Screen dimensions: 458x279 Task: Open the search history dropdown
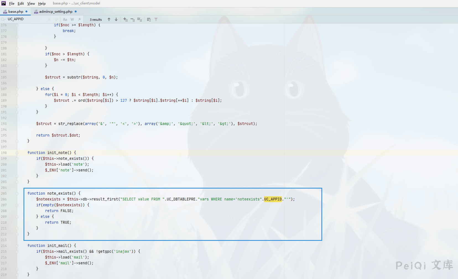point(3,19)
